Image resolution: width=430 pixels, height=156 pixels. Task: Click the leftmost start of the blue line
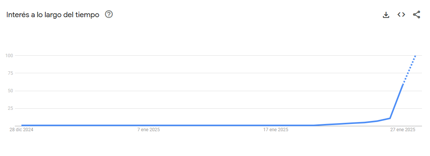point(22,125)
